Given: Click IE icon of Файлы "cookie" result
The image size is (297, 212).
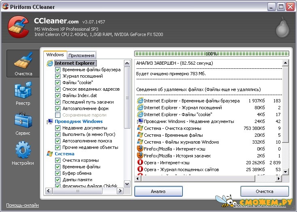Looking at the screenshot, I should pyautogui.click(x=140, y=114).
